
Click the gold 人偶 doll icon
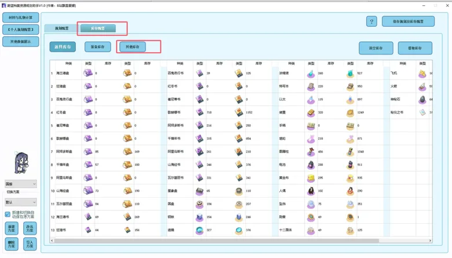pos(350,191)
